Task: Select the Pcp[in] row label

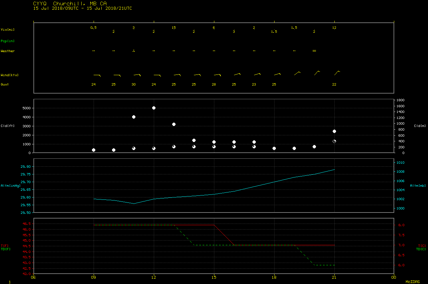Action: point(7,41)
